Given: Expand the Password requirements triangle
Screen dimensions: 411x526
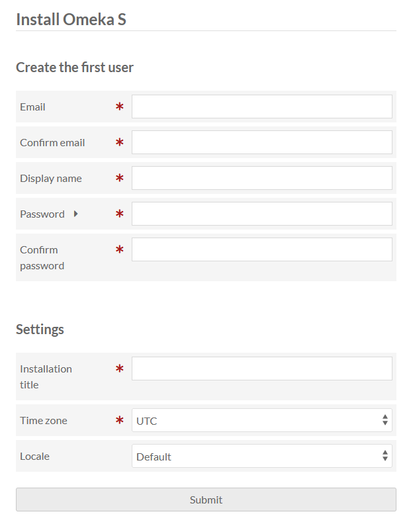Looking at the screenshot, I should point(76,214).
